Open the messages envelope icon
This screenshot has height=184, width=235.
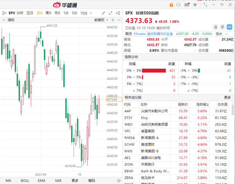click(187, 5)
